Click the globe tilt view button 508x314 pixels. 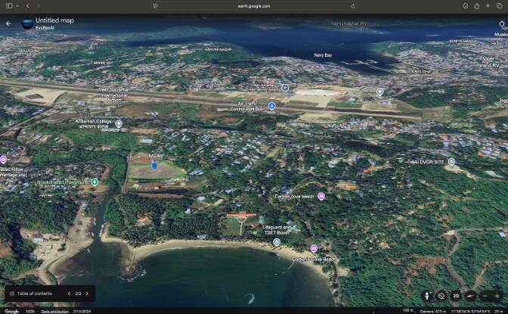(x=470, y=296)
